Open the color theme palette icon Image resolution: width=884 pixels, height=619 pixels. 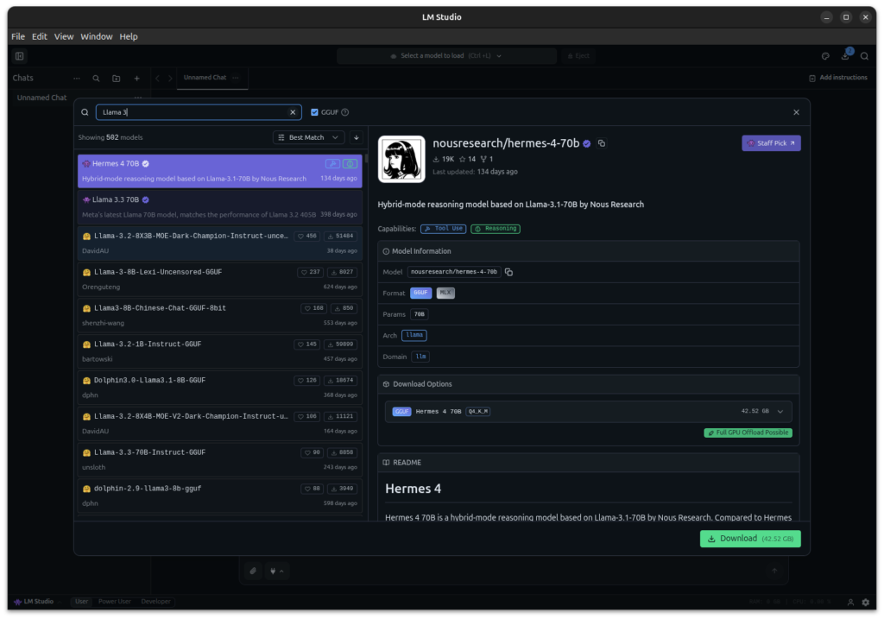824,55
